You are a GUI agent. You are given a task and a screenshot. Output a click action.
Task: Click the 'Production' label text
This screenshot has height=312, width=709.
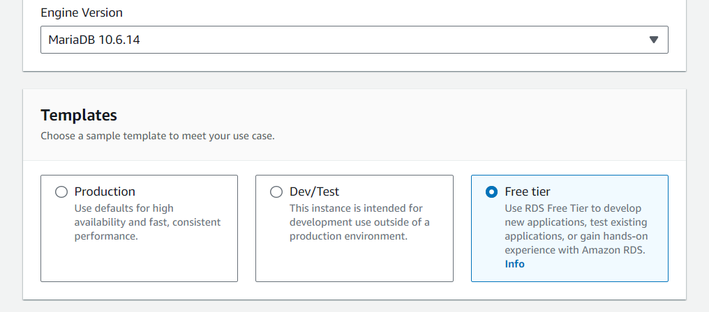point(105,192)
